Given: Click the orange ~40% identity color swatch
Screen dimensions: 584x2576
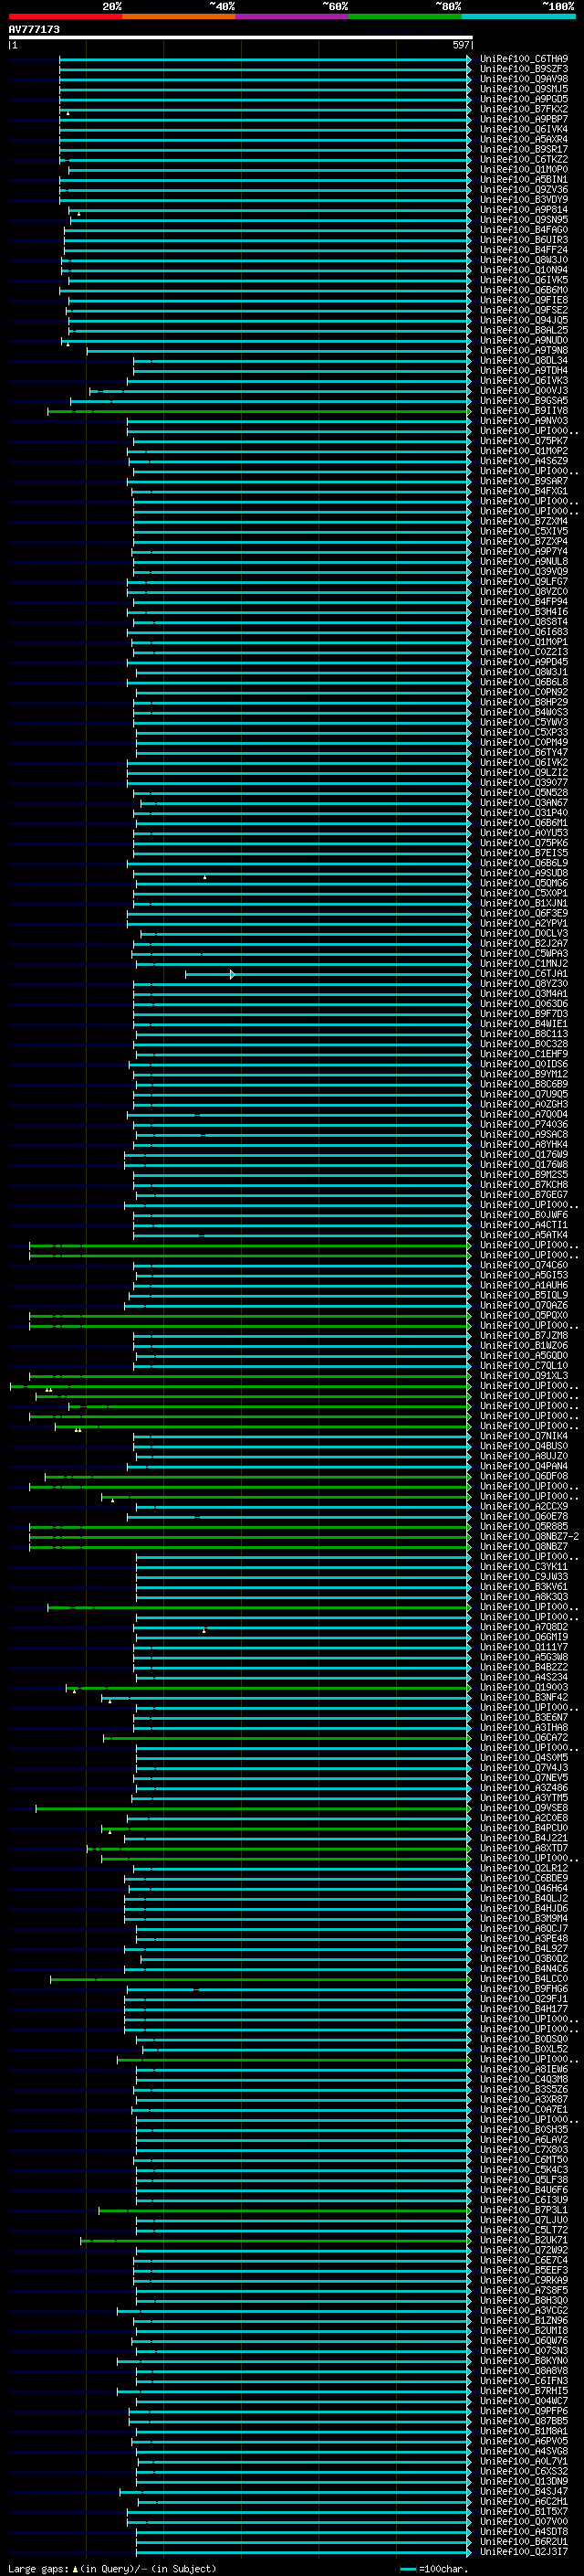Looking at the screenshot, I should click(179, 16).
